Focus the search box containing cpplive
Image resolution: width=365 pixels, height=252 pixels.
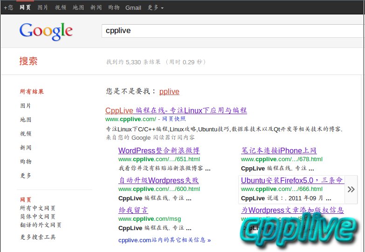point(233,31)
